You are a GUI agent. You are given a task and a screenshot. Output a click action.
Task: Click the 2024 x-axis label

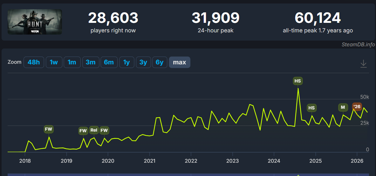tap(274, 160)
